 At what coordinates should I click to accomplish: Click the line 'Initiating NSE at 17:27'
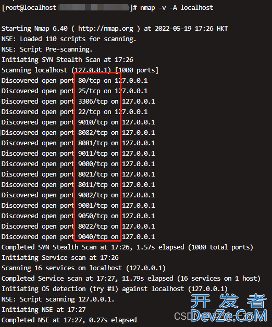click(x=44, y=310)
